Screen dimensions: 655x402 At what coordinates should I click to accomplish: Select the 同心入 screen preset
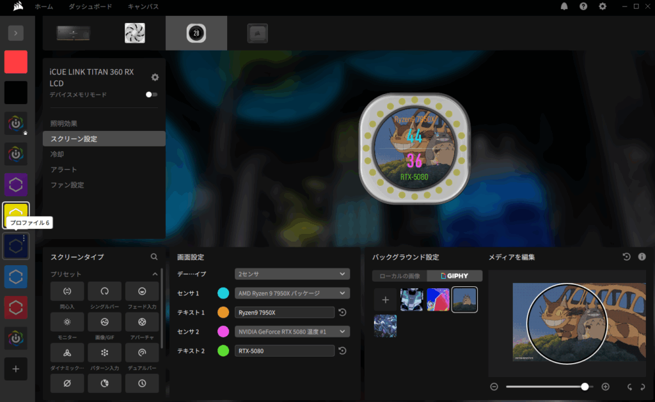pos(67,291)
